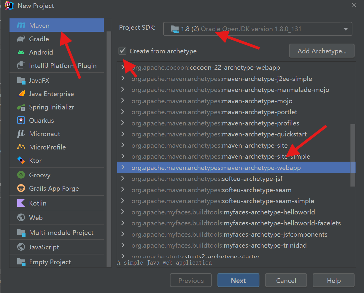This screenshot has height=293, width=364.
Task: Select maven-archetype-site-simple archetype row
Action: (x=236, y=157)
